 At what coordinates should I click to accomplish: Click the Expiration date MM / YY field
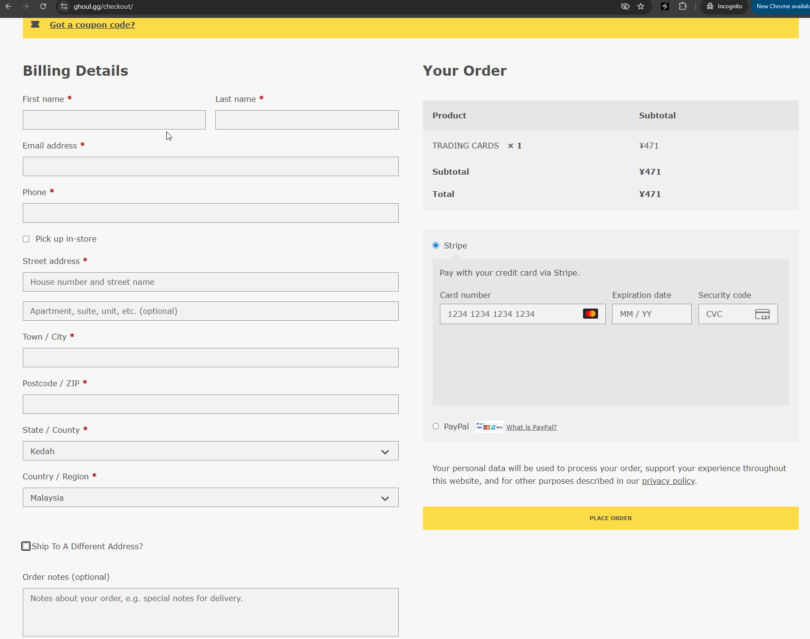click(x=651, y=314)
